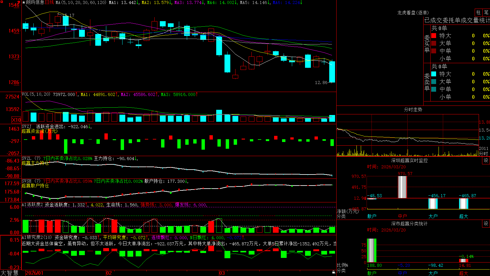
Task: Click the -465.87 value above 超大 bar
Action: [x=468, y=196]
